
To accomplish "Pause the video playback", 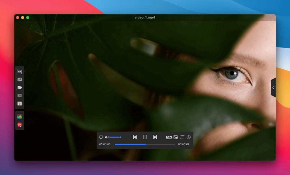I will coord(145,137).
